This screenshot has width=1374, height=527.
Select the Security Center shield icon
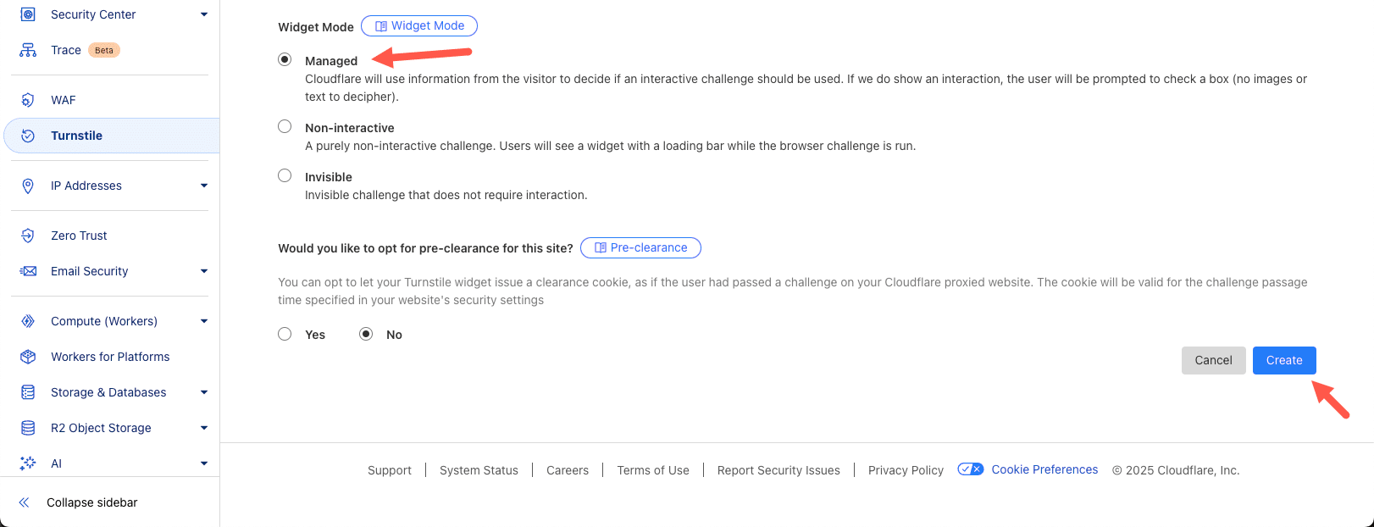click(x=28, y=14)
